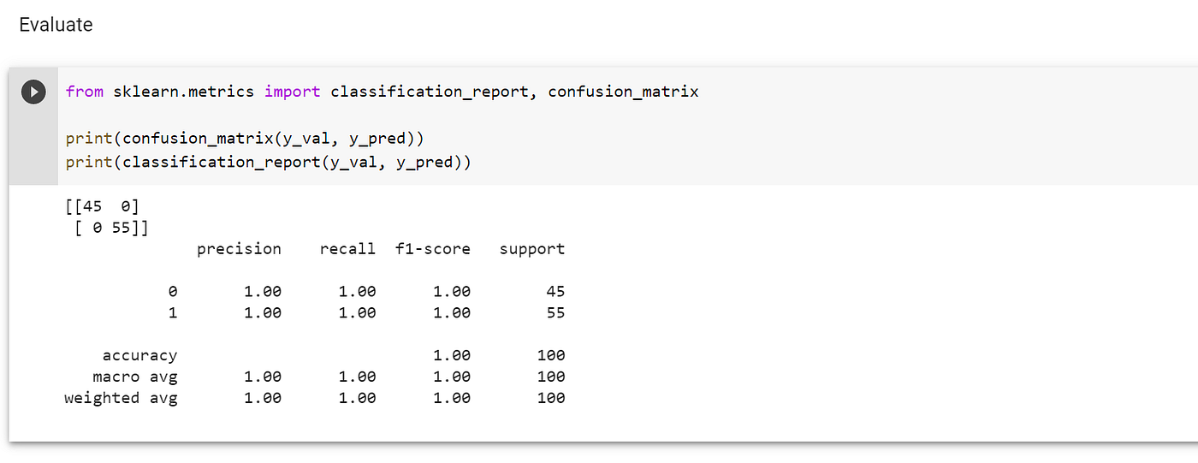Click the import keyword in the code
The height and width of the screenshot is (463, 1198).
(293, 92)
